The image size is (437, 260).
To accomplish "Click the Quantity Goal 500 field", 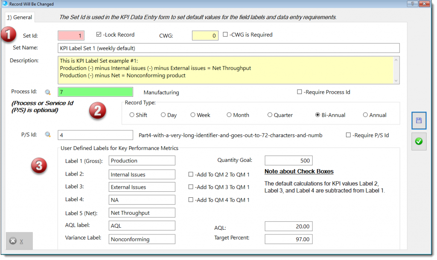I will (x=288, y=161).
